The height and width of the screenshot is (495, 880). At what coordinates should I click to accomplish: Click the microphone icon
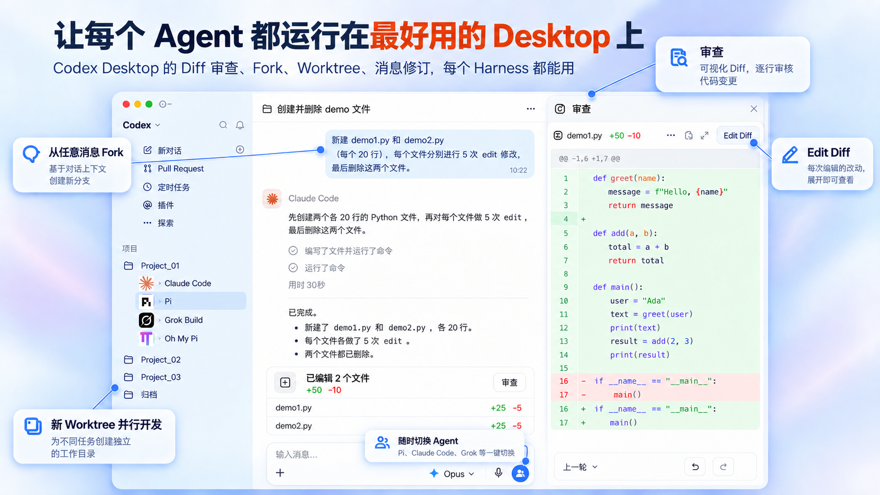[x=498, y=473]
